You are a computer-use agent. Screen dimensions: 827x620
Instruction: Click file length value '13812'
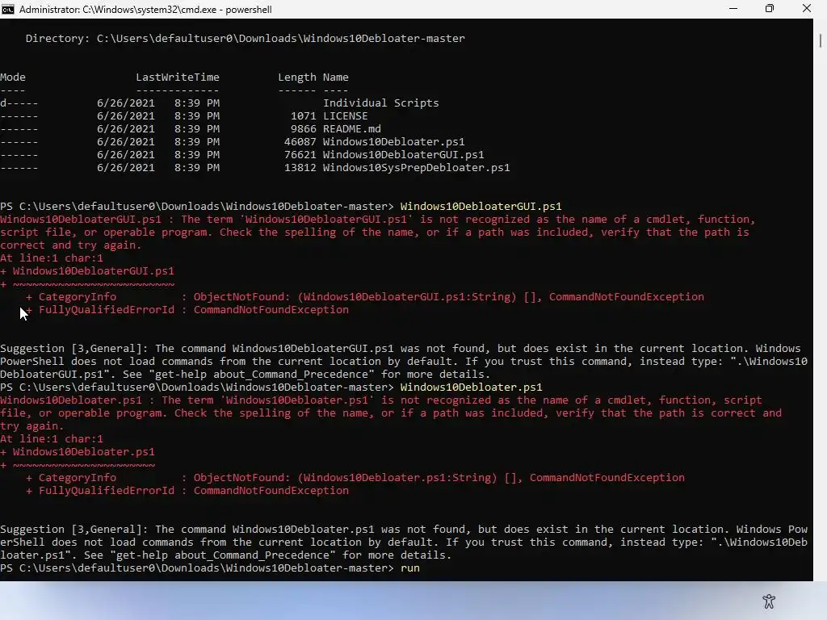tap(300, 168)
